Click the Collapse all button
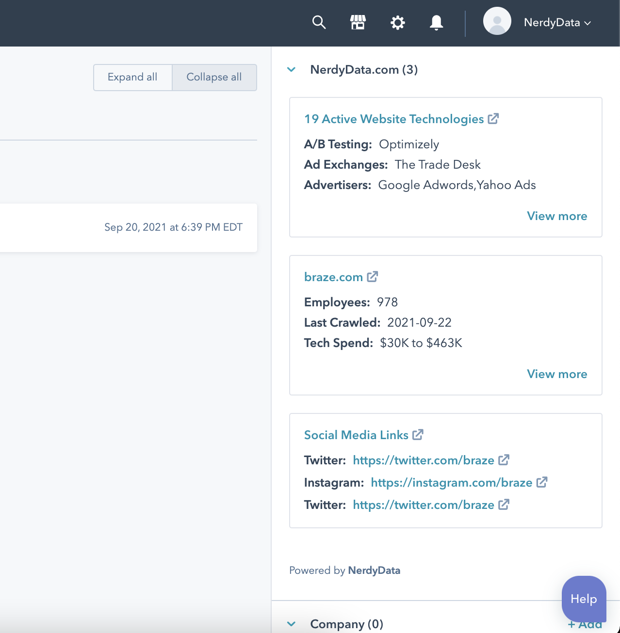Viewport: 620px width, 633px height. point(214,77)
